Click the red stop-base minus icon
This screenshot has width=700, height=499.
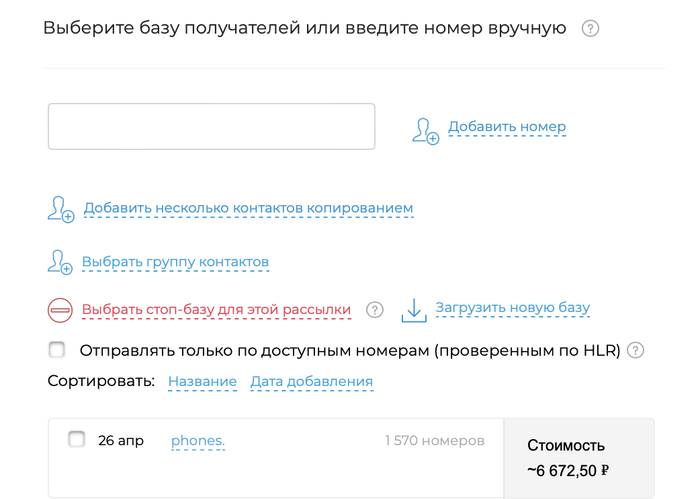[59, 310]
